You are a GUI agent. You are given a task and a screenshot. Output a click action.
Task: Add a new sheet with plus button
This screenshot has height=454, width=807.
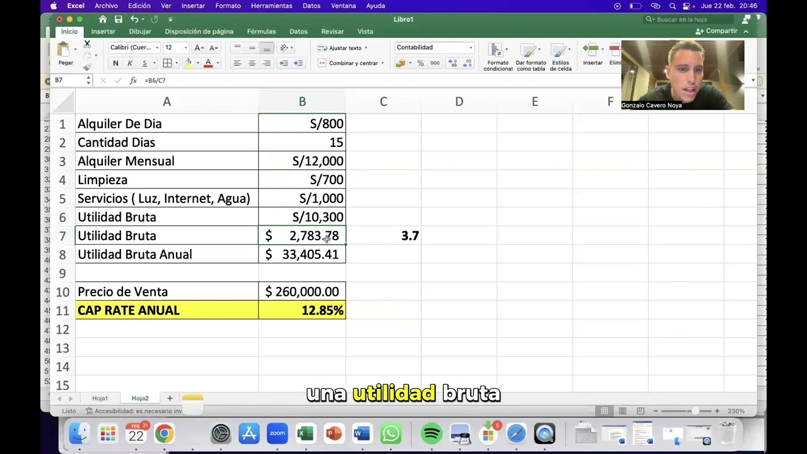tap(170, 399)
